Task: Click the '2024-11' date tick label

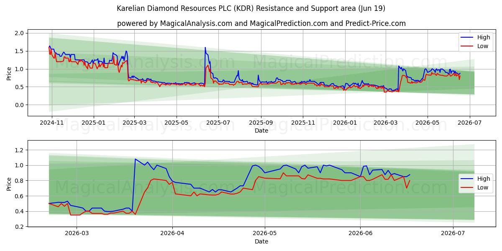Action: click(x=52, y=123)
